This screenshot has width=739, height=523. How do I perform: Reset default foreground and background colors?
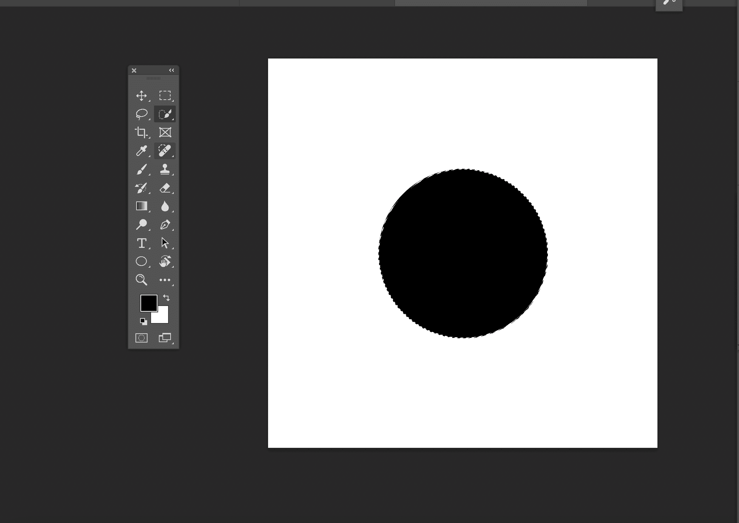tap(144, 322)
